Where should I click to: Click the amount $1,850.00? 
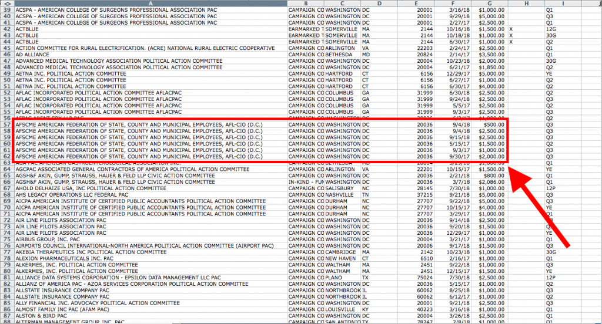click(490, 67)
